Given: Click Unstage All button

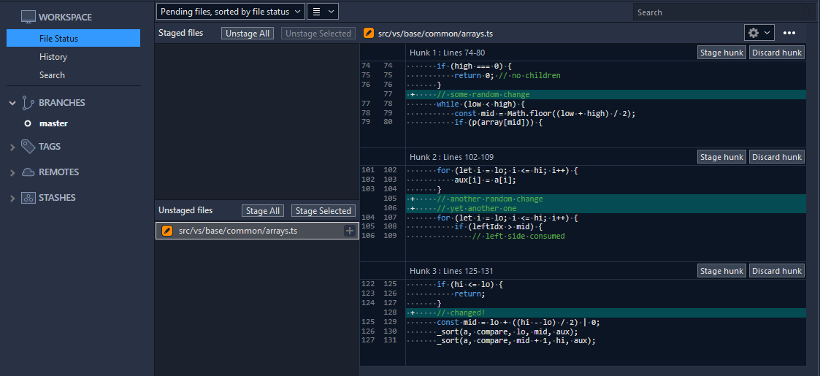Looking at the screenshot, I should click(248, 33).
